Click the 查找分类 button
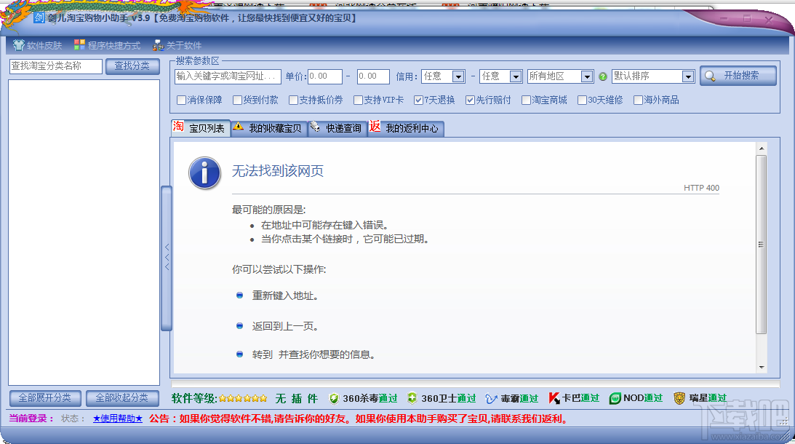 [x=132, y=66]
